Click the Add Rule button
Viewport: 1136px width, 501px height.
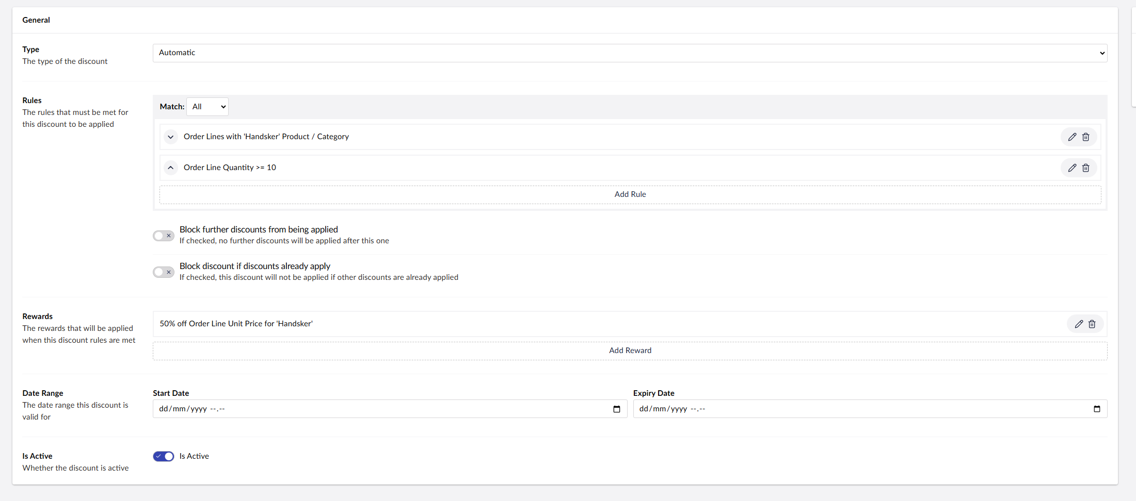tap(630, 195)
